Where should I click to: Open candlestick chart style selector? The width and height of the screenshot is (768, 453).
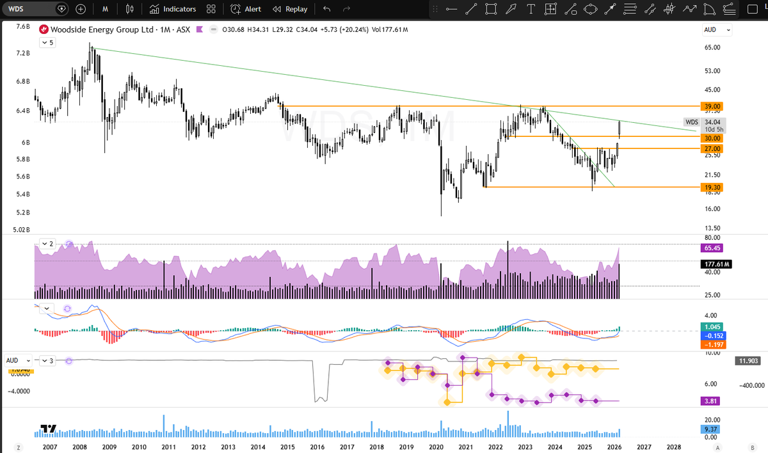130,9
